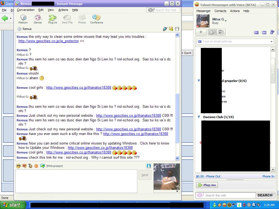Open the Conversation menu
The image size is (279, 209).
26,10
